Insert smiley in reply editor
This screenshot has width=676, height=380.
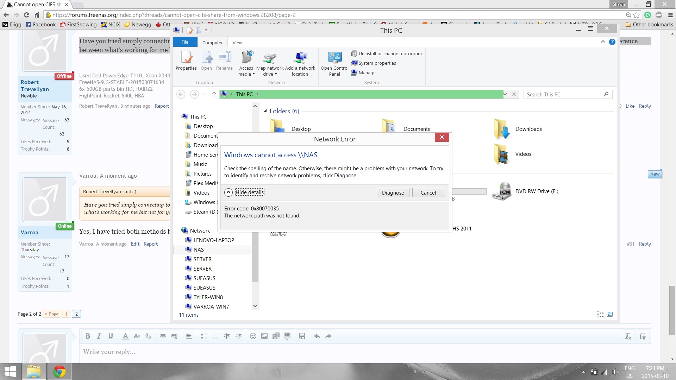click(x=253, y=336)
